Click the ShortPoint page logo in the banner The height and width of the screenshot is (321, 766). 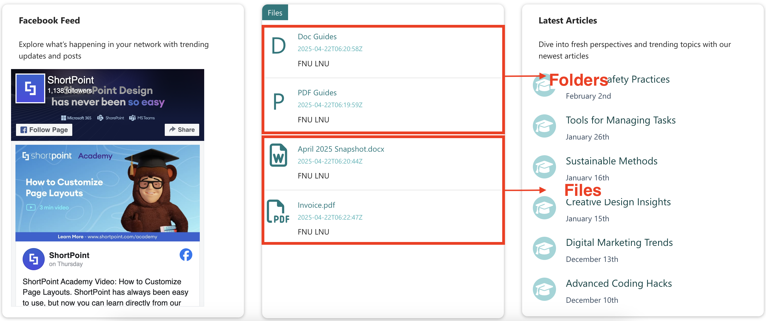click(x=30, y=88)
